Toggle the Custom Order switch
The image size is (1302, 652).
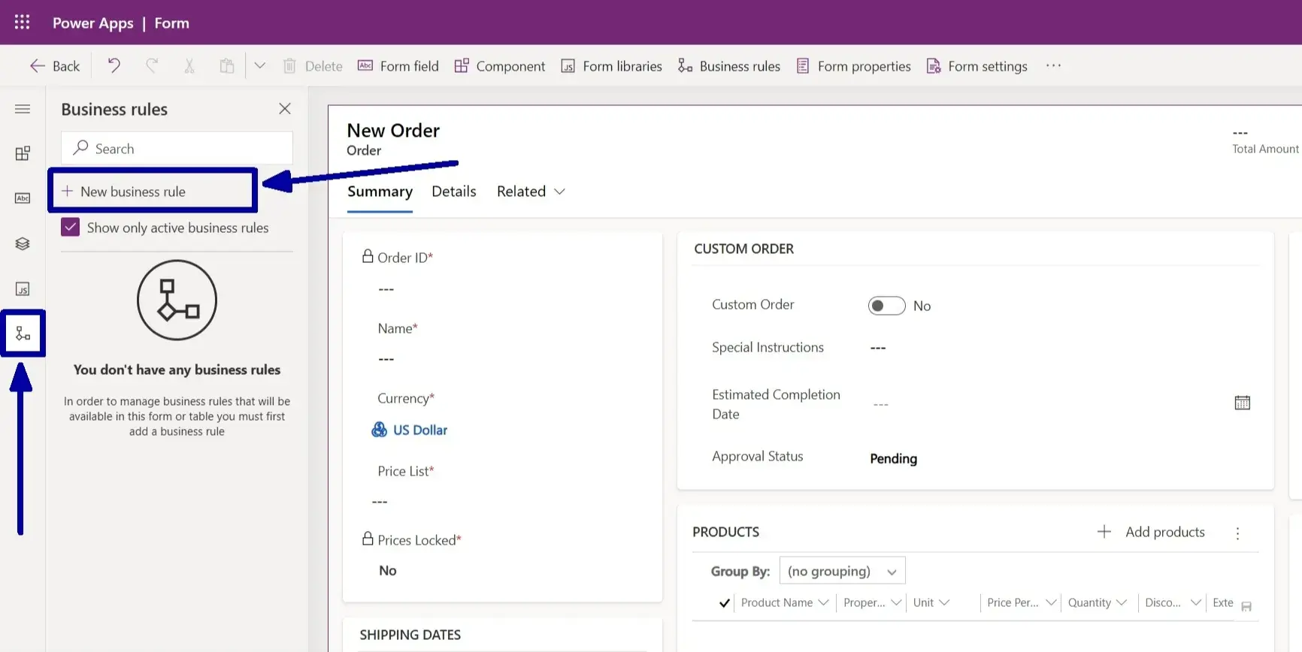886,306
